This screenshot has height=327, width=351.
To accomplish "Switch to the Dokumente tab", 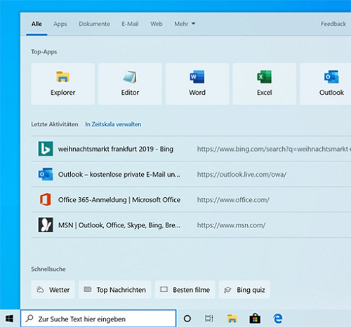I will (x=94, y=24).
